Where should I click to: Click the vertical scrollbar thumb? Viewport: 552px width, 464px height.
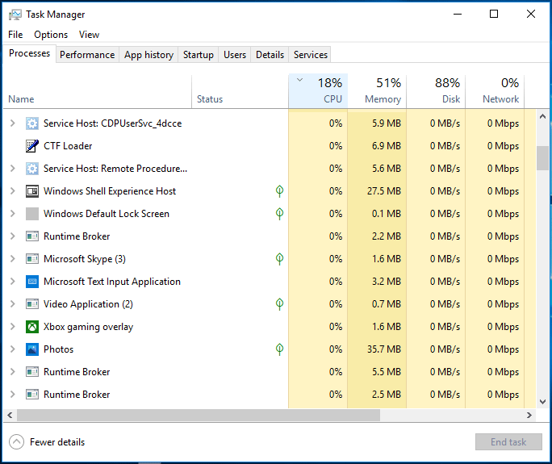point(542,158)
